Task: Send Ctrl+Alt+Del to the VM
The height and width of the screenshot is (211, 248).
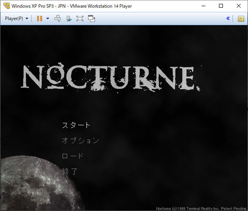Action: [58, 19]
